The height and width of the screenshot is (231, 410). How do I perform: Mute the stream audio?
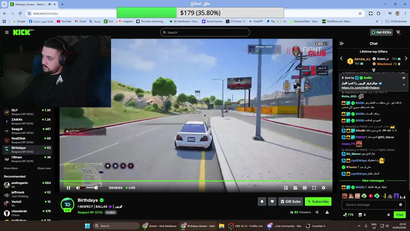pos(78,188)
